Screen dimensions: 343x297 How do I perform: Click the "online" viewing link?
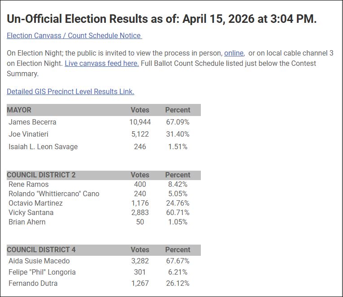click(x=234, y=53)
